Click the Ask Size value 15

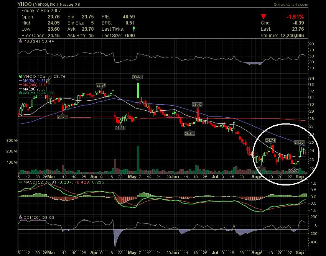[x=91, y=36]
